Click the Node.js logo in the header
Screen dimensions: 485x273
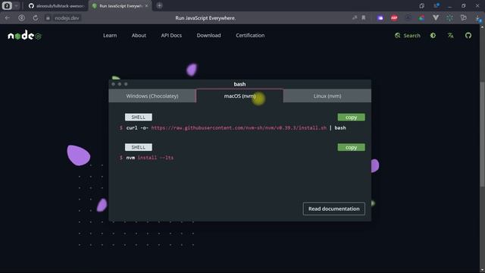(x=24, y=36)
